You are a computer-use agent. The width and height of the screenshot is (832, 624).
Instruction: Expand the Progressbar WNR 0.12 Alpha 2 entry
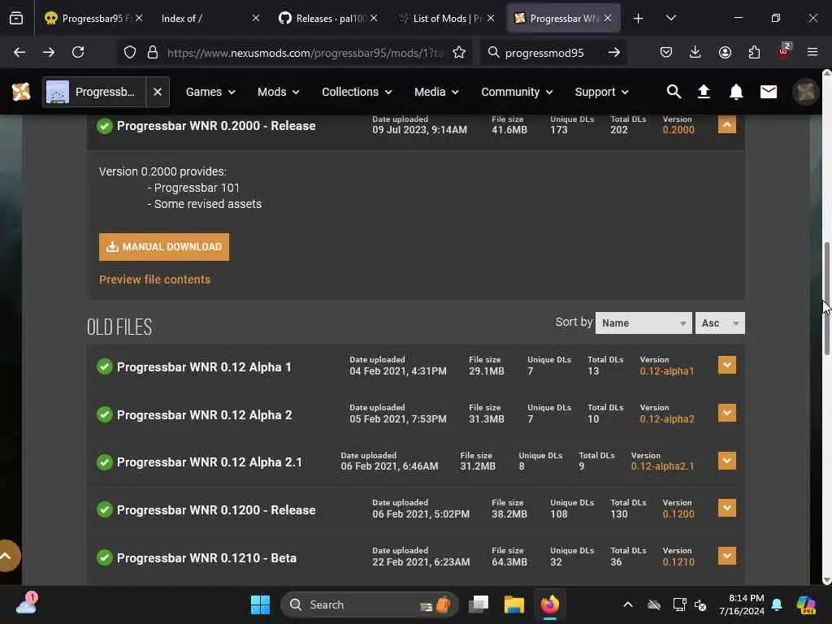[727, 413]
